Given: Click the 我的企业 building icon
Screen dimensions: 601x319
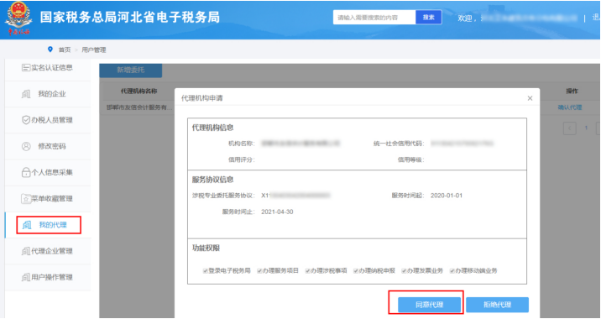Looking at the screenshot, I should [26, 94].
